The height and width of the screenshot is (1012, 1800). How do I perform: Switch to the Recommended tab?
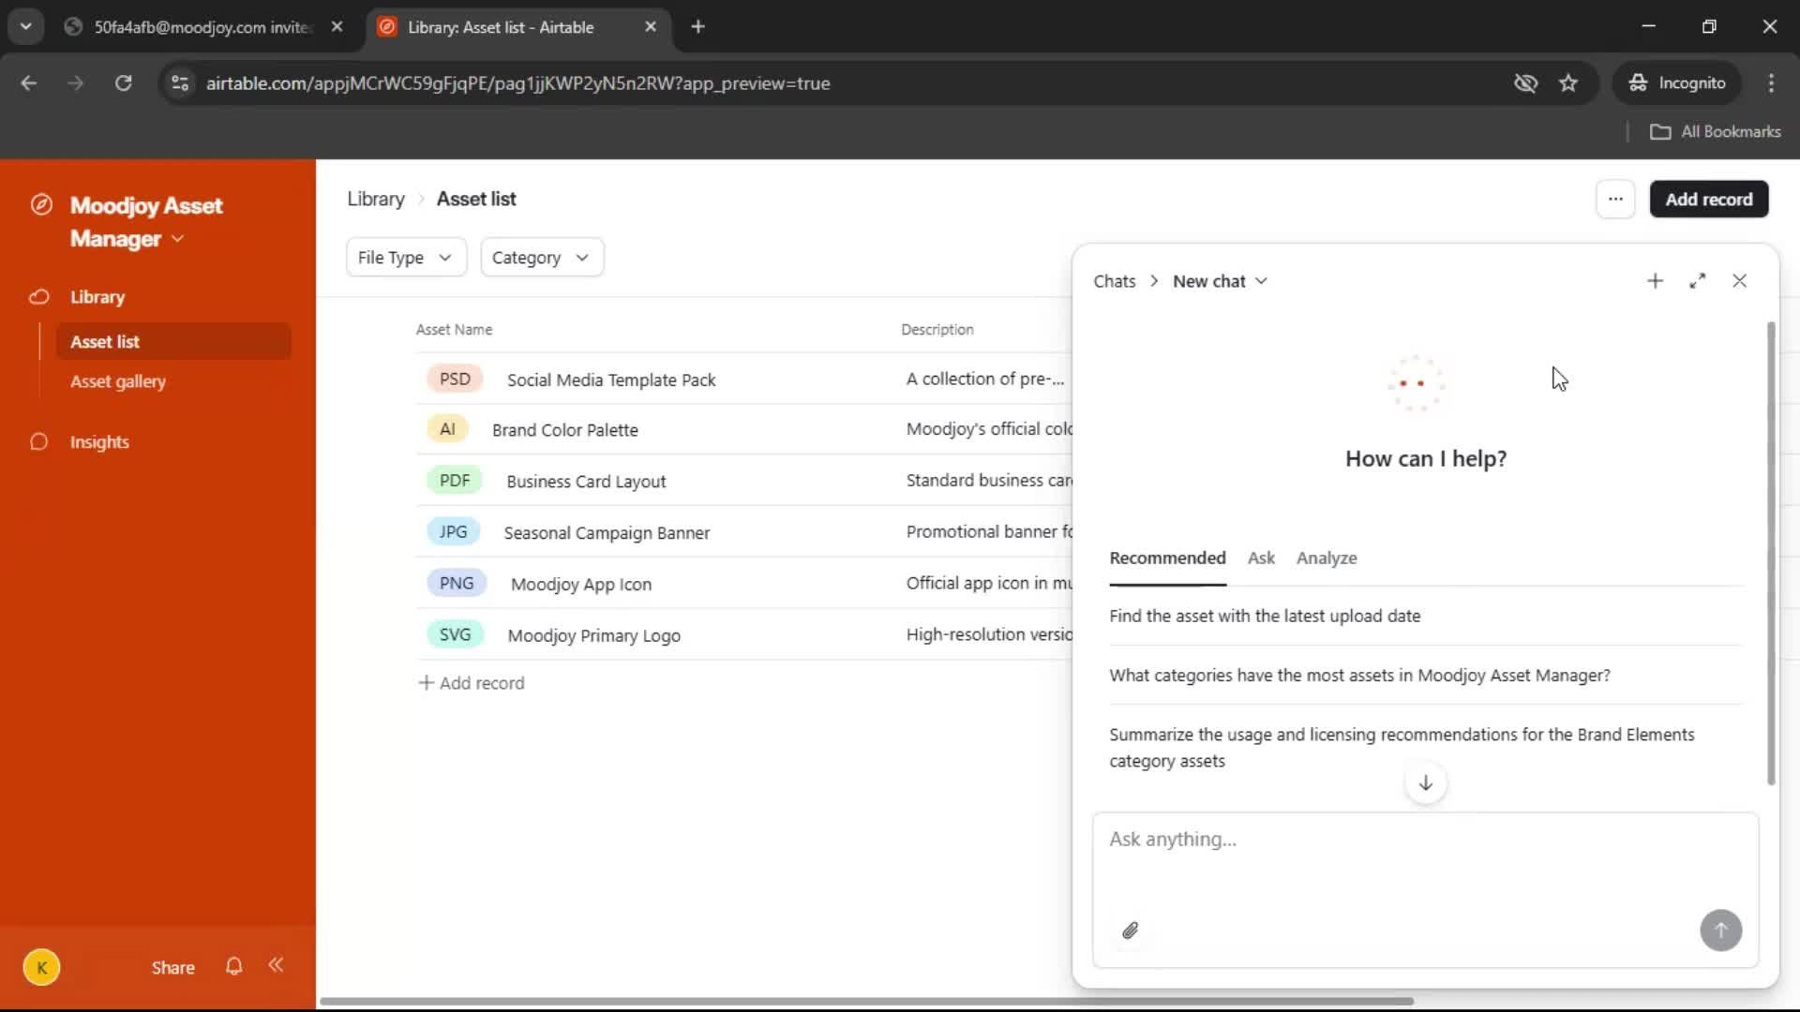click(1167, 558)
